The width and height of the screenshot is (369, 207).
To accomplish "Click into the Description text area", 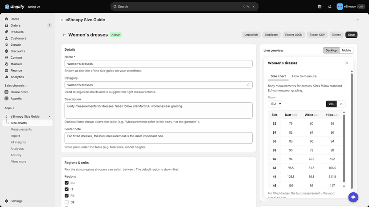I will [x=158, y=110].
